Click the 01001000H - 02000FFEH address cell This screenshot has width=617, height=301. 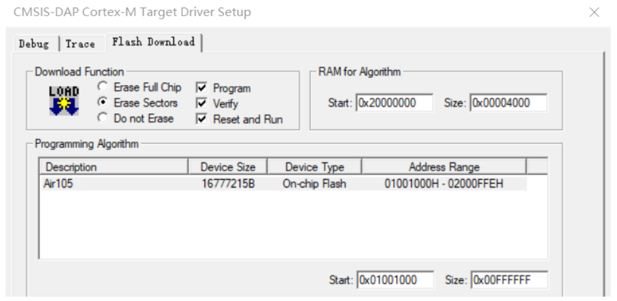tap(444, 183)
